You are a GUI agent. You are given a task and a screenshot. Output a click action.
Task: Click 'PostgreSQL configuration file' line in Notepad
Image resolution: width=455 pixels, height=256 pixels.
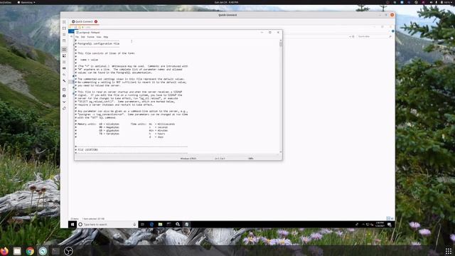click(98, 43)
